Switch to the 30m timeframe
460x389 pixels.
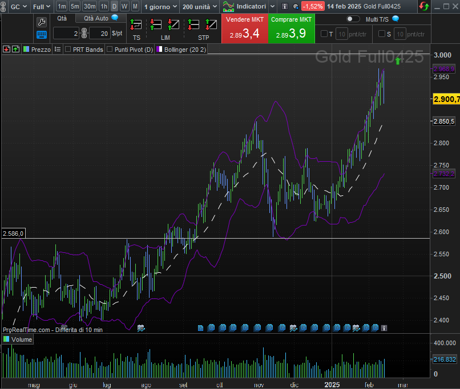tap(89, 6)
